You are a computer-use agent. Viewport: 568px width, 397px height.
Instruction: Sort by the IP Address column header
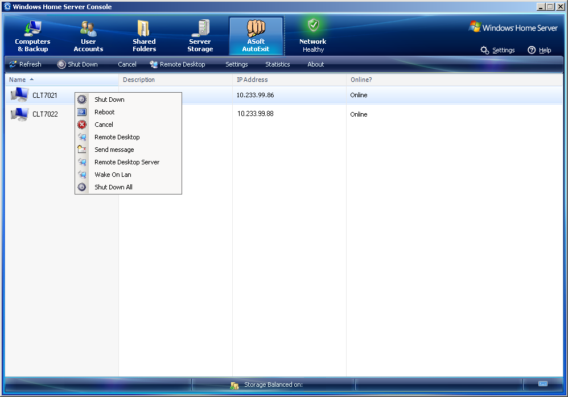[289, 80]
